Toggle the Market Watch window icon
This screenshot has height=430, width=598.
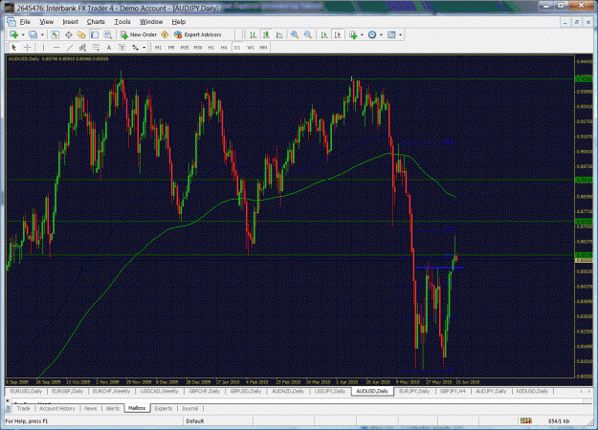55,34
